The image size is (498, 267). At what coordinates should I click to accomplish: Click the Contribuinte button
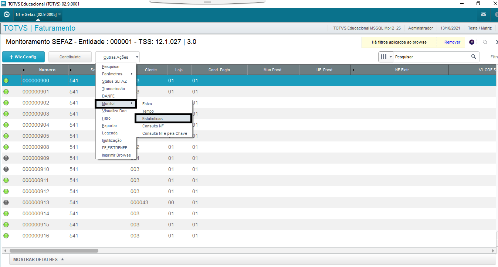click(70, 57)
